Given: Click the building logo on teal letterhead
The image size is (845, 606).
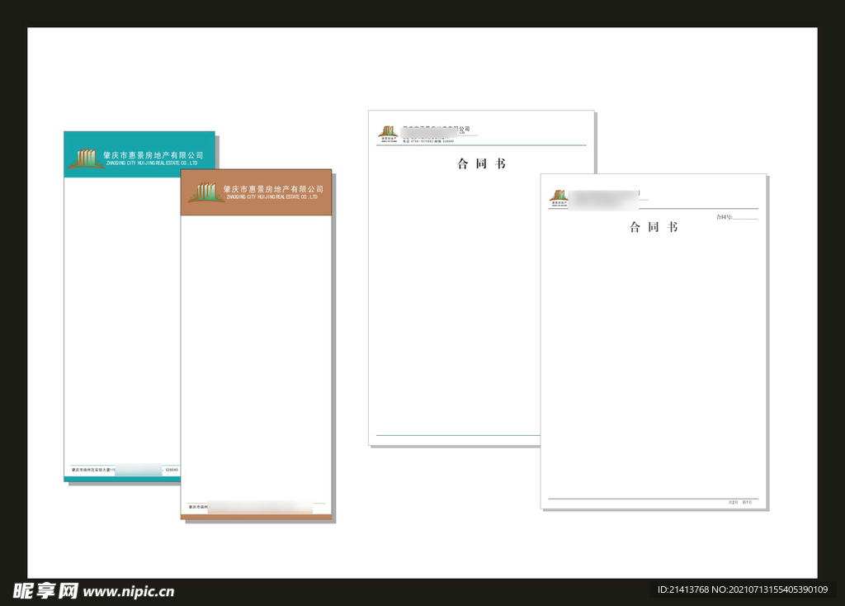Looking at the screenshot, I should pyautogui.click(x=86, y=159).
